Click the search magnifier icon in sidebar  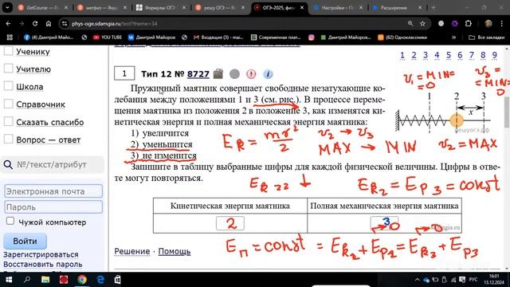pyautogui.click(x=8, y=165)
